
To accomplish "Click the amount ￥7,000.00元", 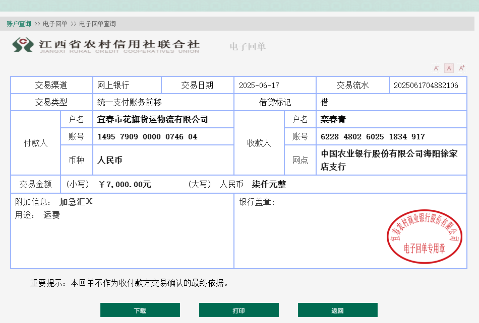I will pos(125,184).
